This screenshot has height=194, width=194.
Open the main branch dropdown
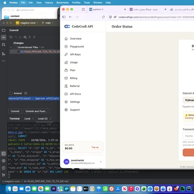click(48, 23)
